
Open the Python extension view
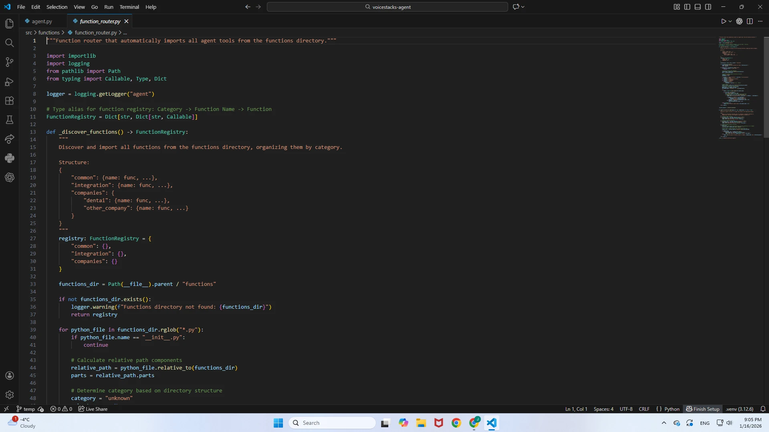pyautogui.click(x=10, y=158)
